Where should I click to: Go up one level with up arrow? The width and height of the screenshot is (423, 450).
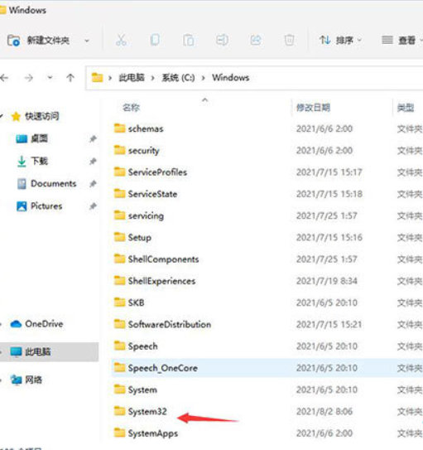[70, 78]
